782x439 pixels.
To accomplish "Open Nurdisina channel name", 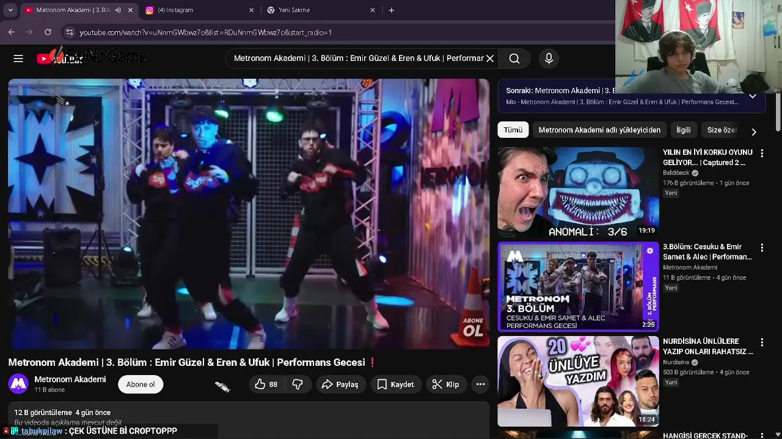I will tap(676, 362).
